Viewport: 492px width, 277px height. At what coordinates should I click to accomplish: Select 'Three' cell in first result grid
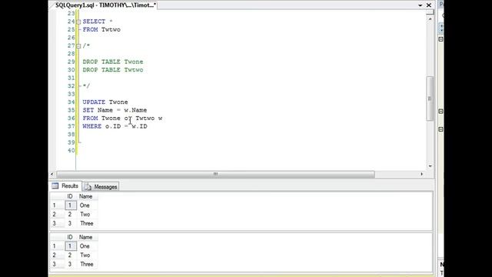(87, 224)
